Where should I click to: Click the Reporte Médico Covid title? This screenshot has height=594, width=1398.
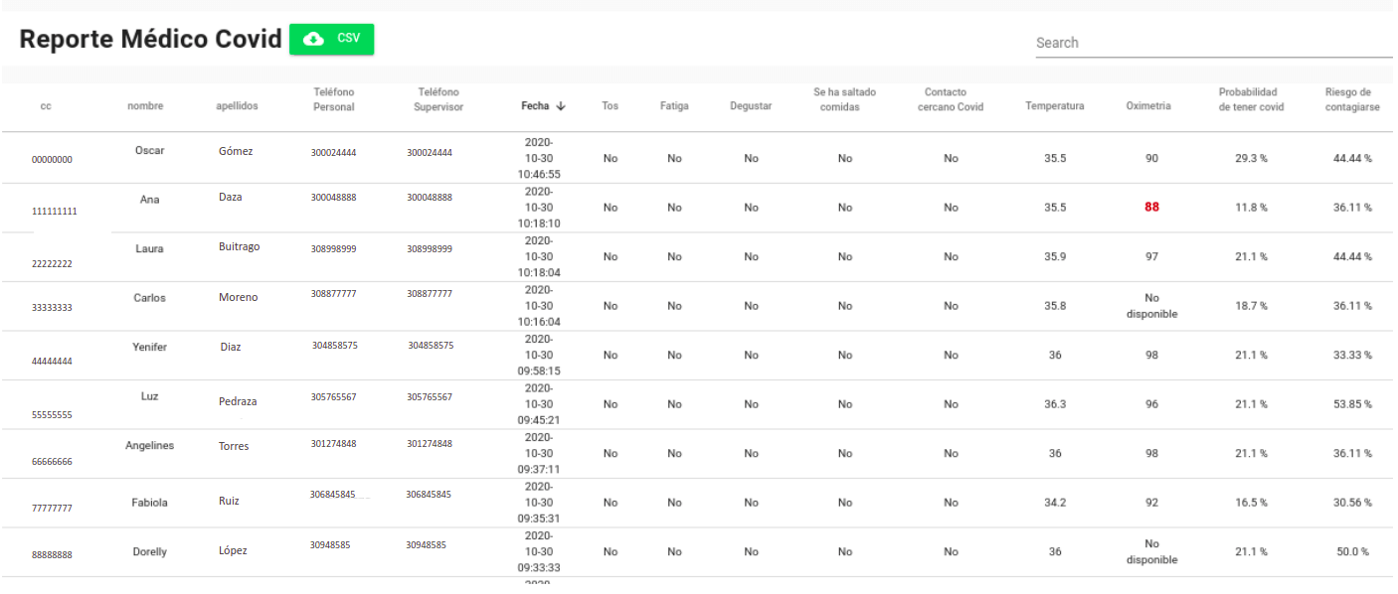coord(151,39)
